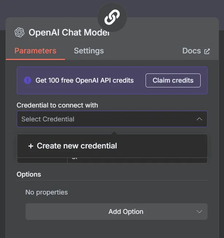Image resolution: width=224 pixels, height=238 pixels.
Task: Click the chain link icon at top
Action: [x=112, y=17]
